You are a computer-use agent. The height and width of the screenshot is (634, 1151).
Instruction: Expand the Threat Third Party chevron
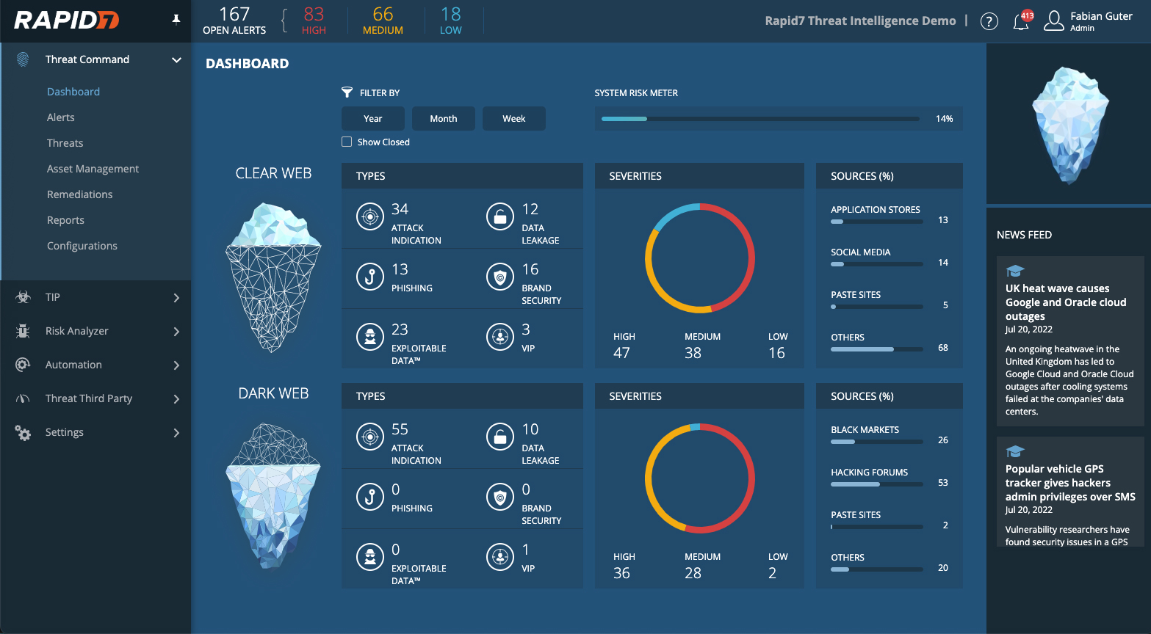[x=176, y=398]
